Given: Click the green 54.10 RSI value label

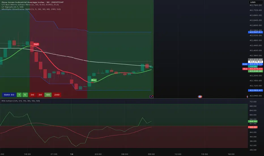Looking at the screenshot, I should click(x=253, y=121).
